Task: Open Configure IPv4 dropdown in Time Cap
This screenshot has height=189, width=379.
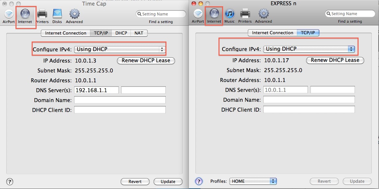Action: point(119,49)
